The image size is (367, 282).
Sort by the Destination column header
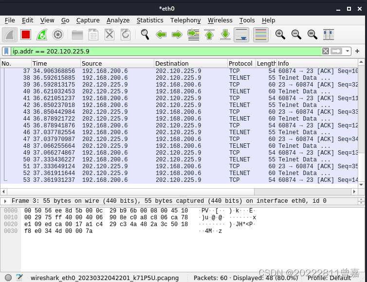click(x=191, y=63)
